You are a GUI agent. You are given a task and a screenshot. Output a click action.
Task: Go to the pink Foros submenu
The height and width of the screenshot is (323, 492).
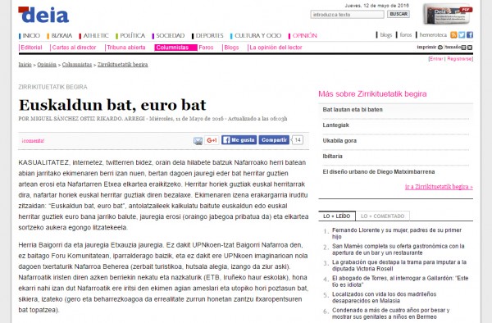tap(206, 48)
